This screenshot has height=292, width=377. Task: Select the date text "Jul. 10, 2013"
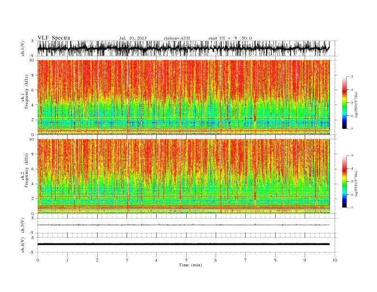(x=133, y=38)
